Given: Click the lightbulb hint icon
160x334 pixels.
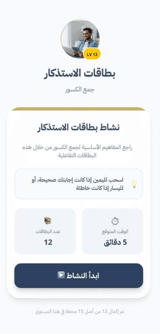Looking at the screenshot, I should (134, 184).
